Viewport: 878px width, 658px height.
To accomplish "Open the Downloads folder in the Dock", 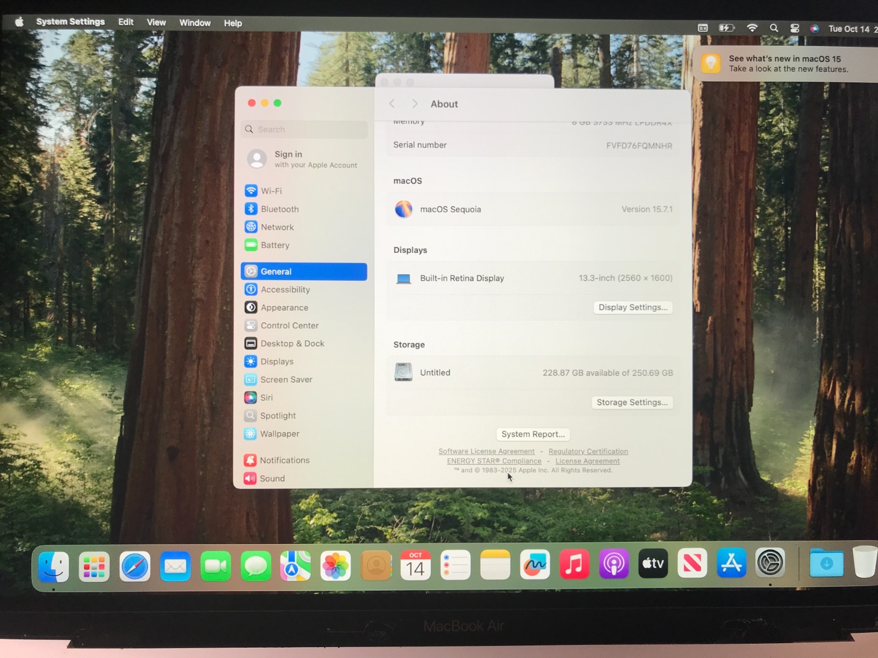I will [x=826, y=563].
